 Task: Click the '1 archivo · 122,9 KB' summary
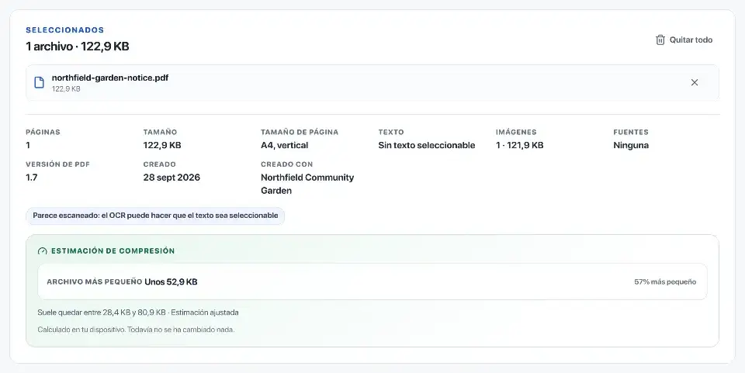coord(78,47)
